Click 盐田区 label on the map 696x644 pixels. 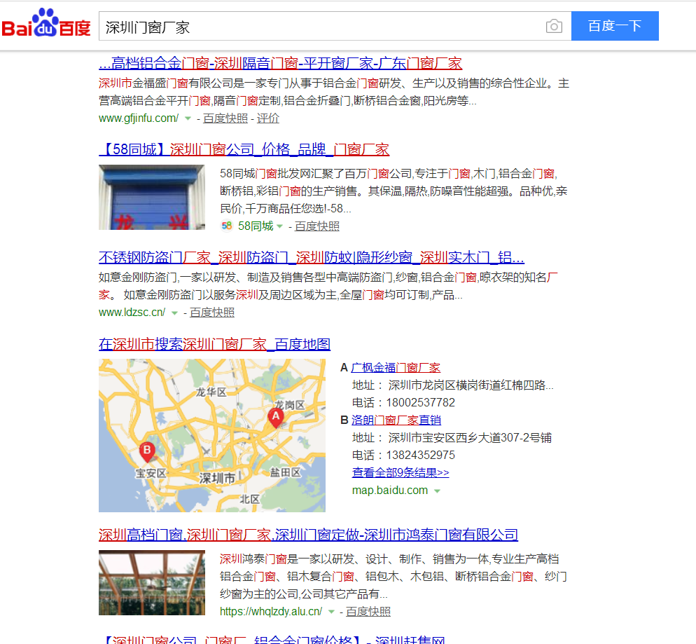pos(286,472)
